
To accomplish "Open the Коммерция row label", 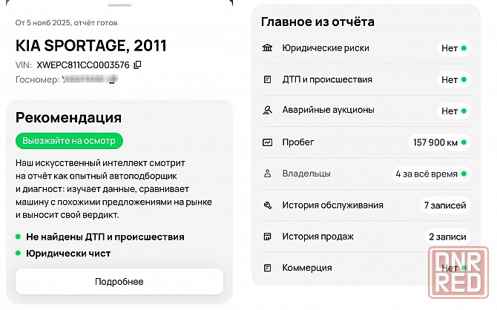I will click(307, 268).
